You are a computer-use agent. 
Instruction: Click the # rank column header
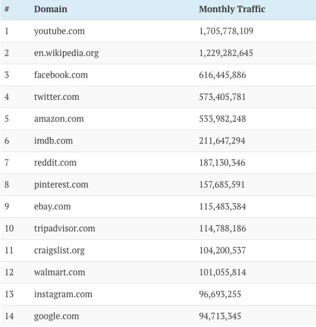(x=7, y=9)
